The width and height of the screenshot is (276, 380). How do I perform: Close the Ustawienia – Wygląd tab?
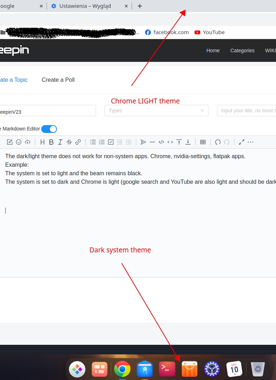[126, 6]
